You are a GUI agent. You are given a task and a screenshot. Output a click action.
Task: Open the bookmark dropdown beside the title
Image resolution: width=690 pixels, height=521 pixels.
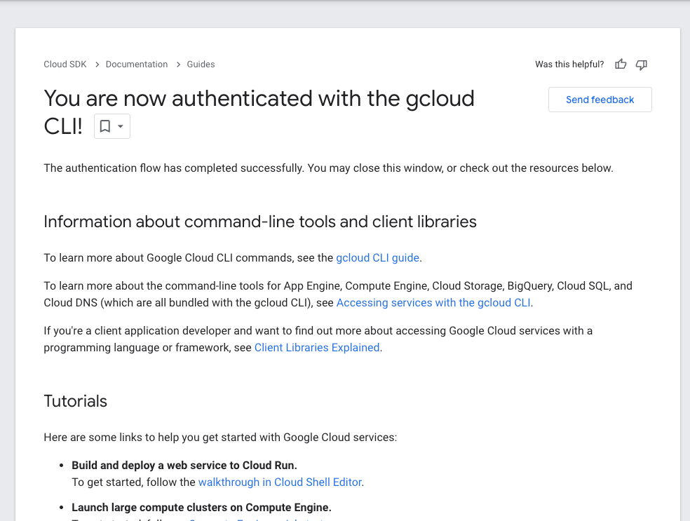[x=112, y=126]
